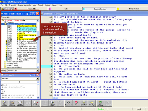The image size is (148, 111).
Task: Open the Annotate menu
Action: (x=28, y=5)
